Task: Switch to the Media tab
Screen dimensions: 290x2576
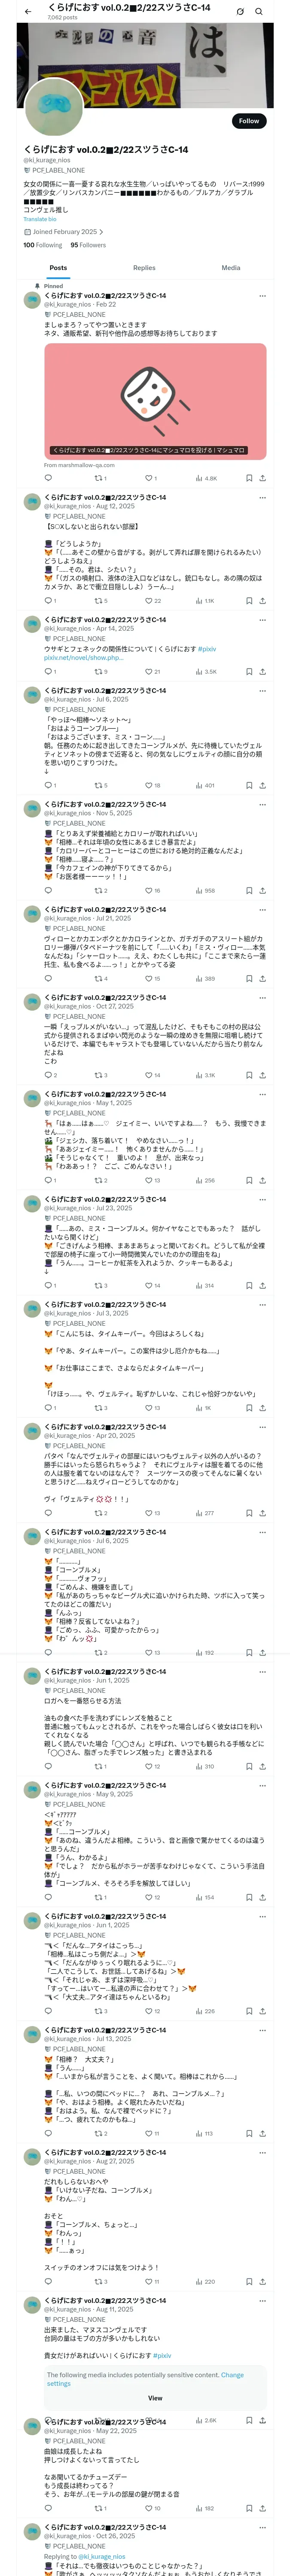Action: point(231,268)
